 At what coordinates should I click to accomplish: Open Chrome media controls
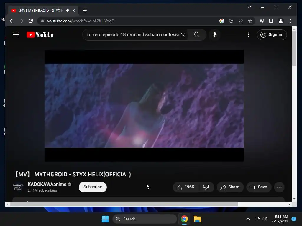point(262,21)
